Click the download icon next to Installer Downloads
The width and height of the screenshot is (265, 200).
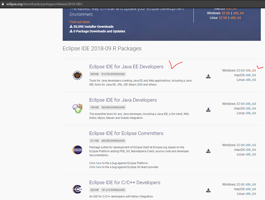(x=71, y=27)
